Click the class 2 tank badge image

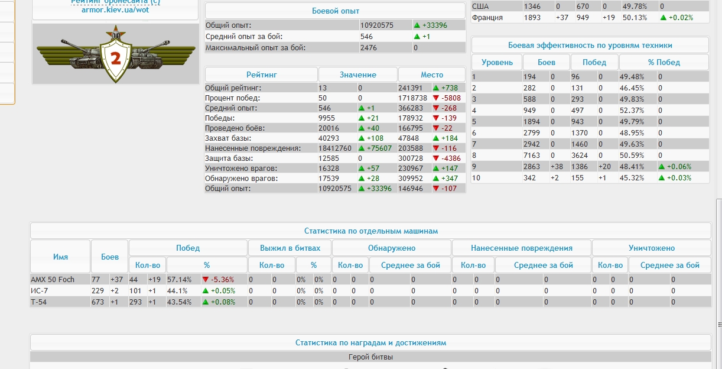[115, 54]
